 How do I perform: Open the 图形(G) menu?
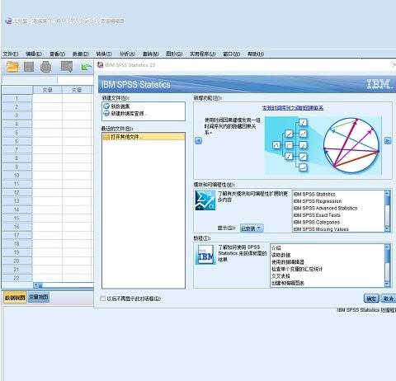pyautogui.click(x=174, y=54)
